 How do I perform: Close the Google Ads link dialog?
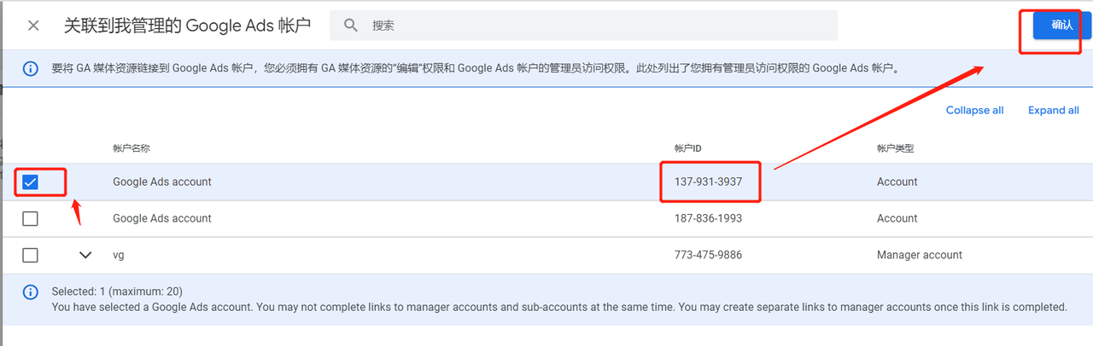33,26
